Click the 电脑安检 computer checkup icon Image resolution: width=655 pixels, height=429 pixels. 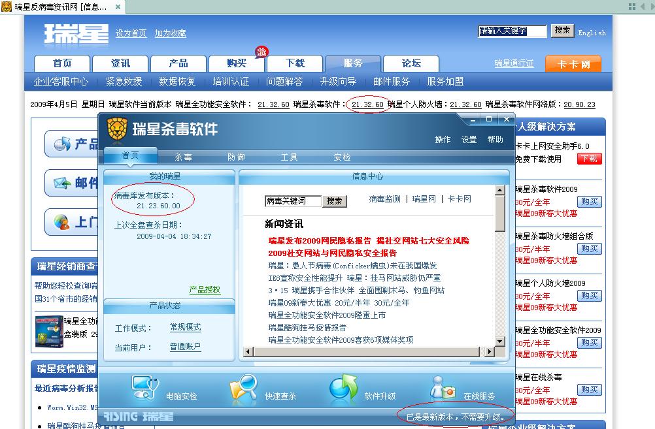[145, 388]
